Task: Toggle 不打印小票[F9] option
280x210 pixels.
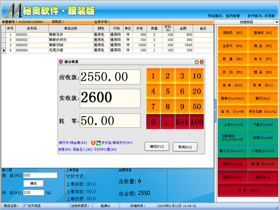Action: [x=105, y=149]
